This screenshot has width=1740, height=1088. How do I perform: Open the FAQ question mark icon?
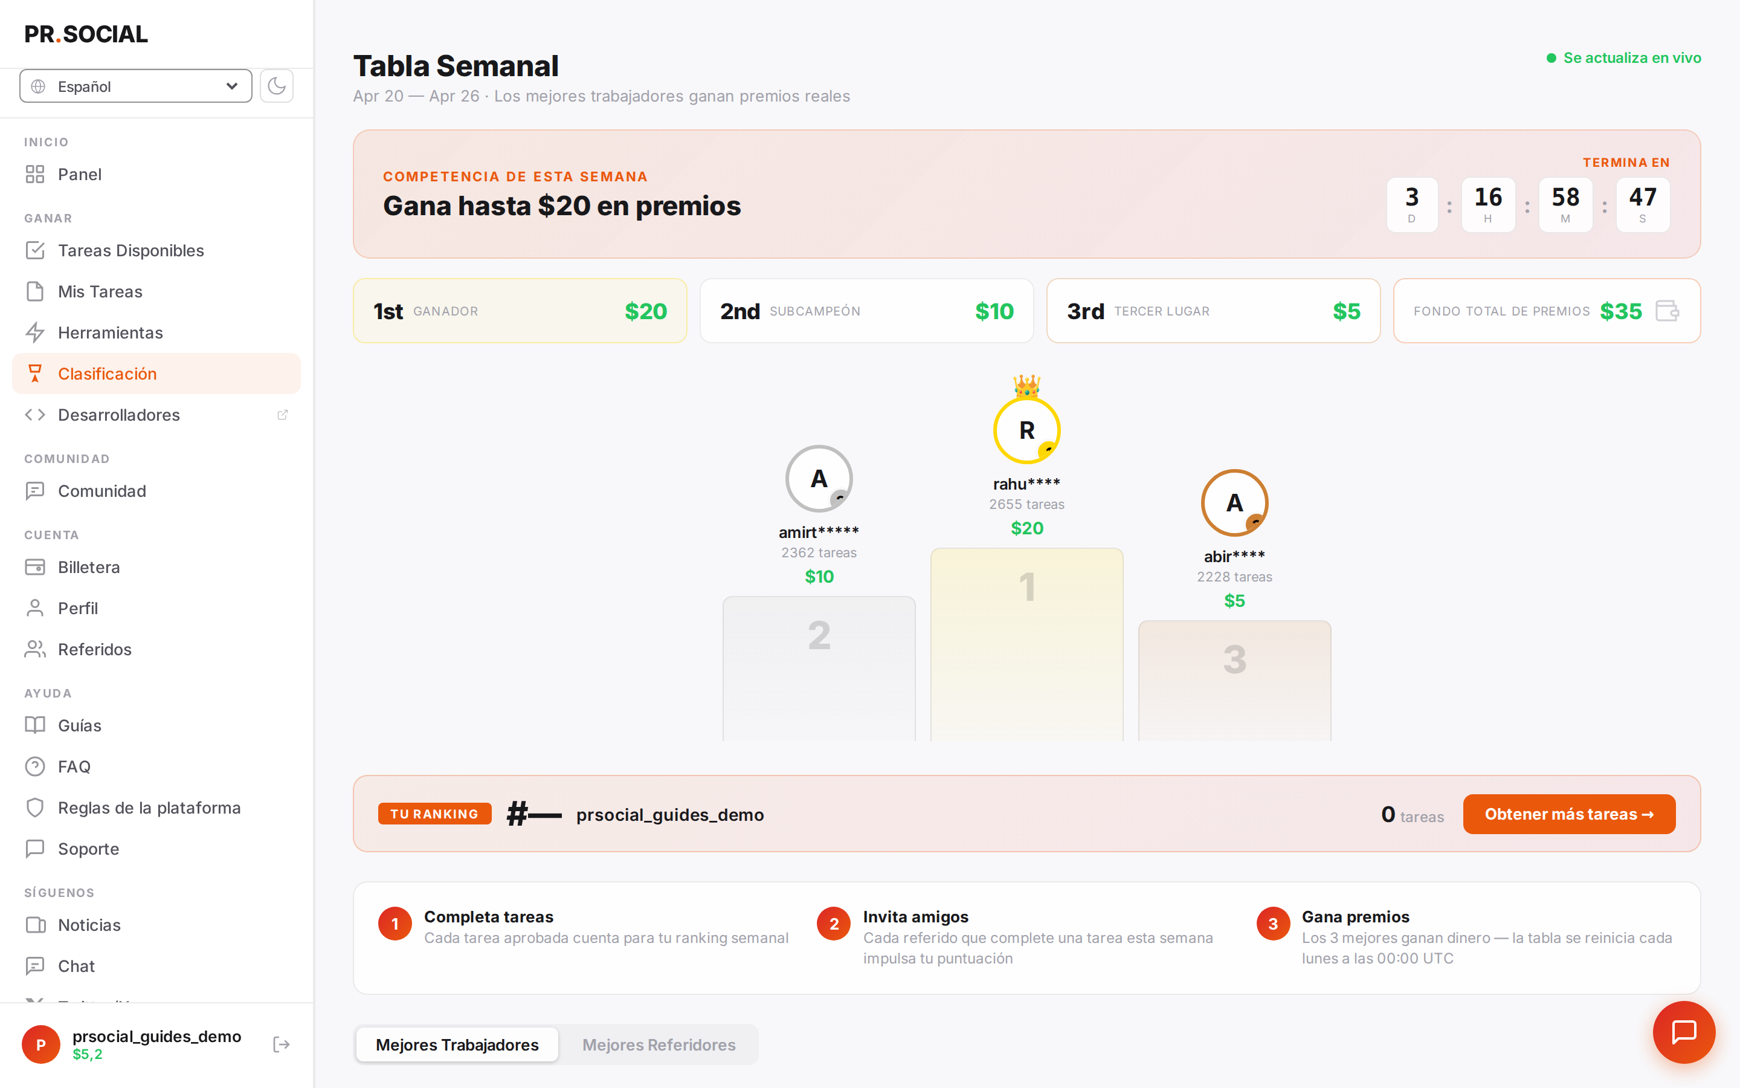35,766
